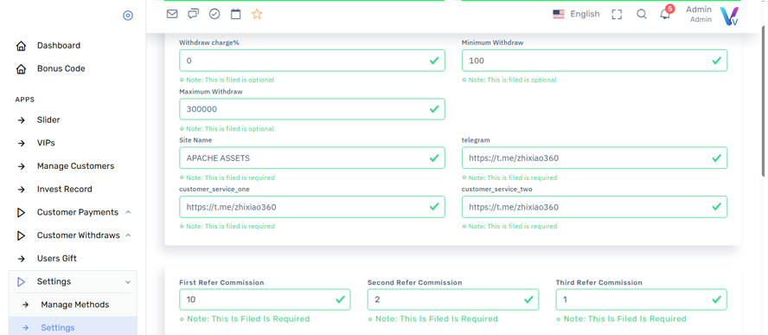Click the US flag icon
Screen dimensions: 768x335
(559, 14)
